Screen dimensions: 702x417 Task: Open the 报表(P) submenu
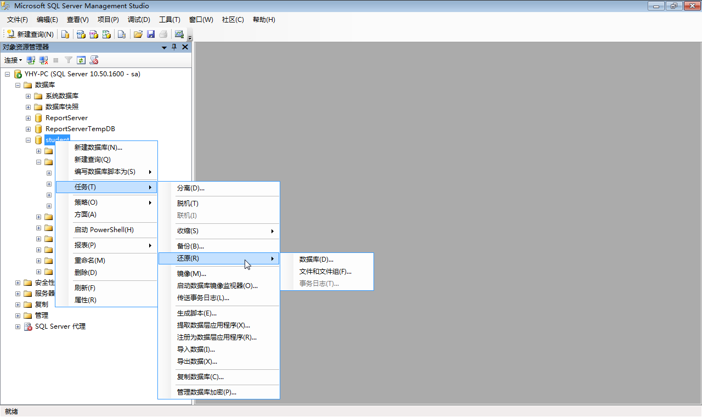(107, 245)
